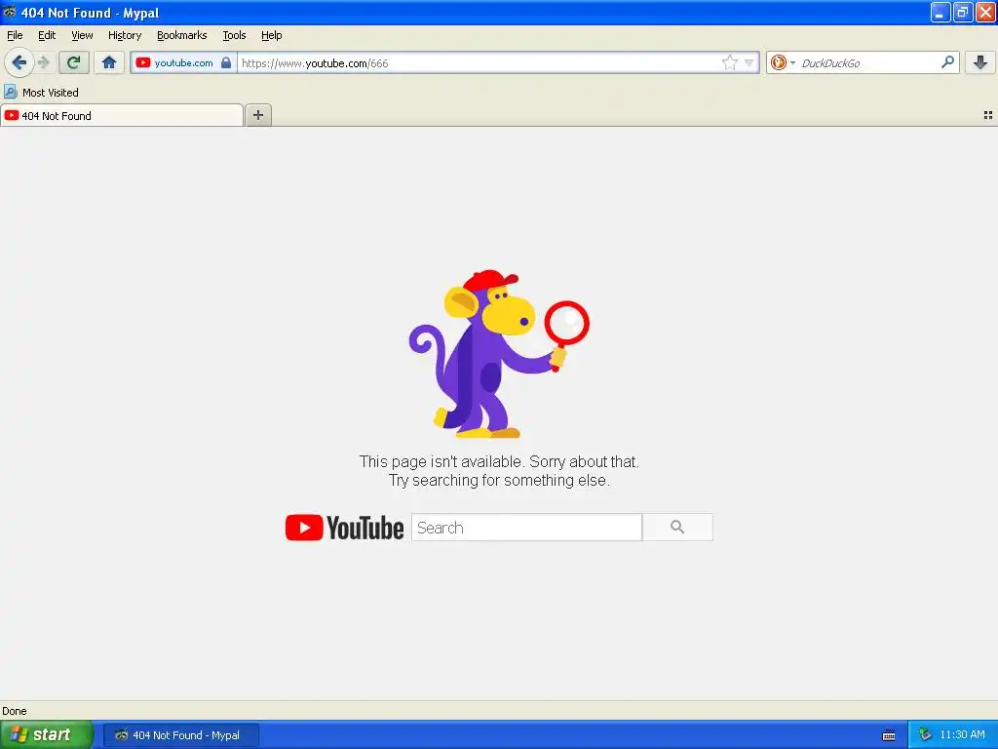The width and height of the screenshot is (998, 749).
Task: Open the DuckDuckGo search engine selector
Action: pyautogui.click(x=783, y=62)
